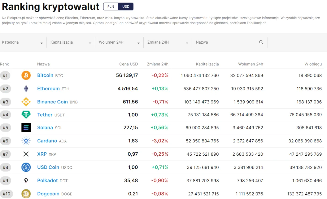Select the Solana logo icon
327x199 pixels.
26,128
